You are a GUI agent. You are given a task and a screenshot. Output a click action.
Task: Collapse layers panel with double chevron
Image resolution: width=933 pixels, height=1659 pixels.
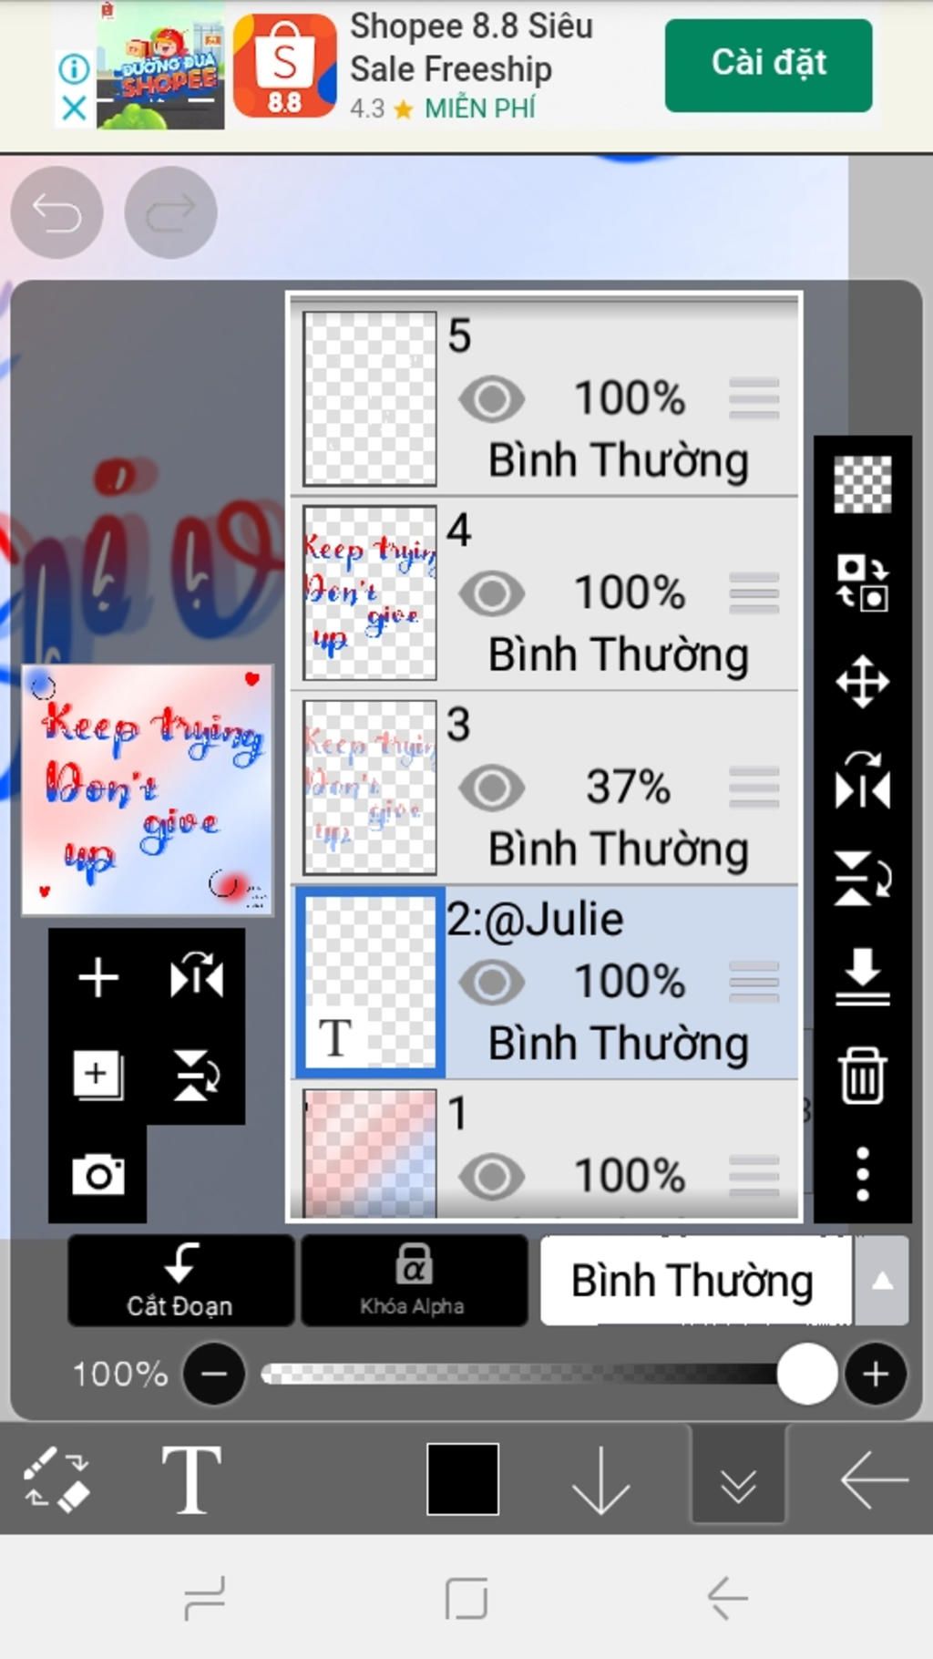(x=738, y=1479)
